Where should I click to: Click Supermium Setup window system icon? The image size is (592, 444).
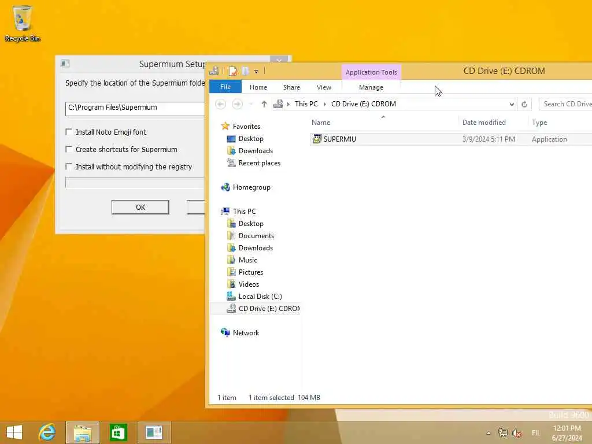point(65,64)
